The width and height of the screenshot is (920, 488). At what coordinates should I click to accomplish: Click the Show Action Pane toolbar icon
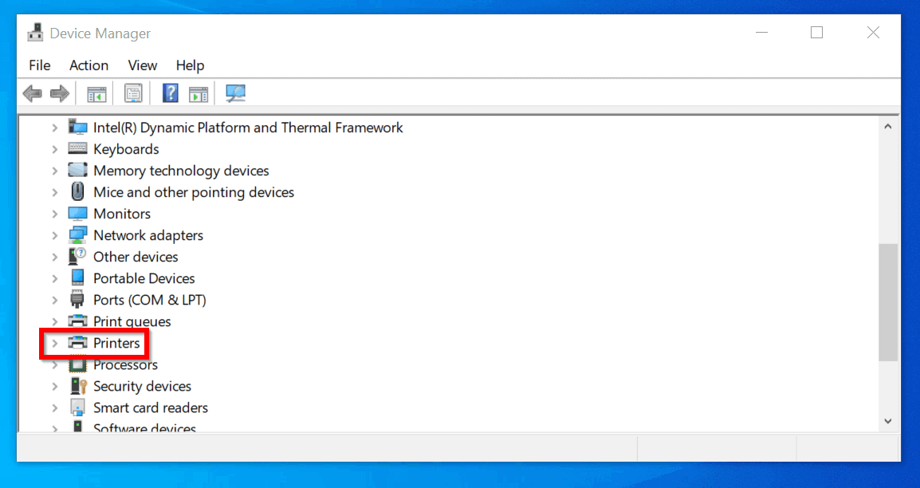click(198, 93)
